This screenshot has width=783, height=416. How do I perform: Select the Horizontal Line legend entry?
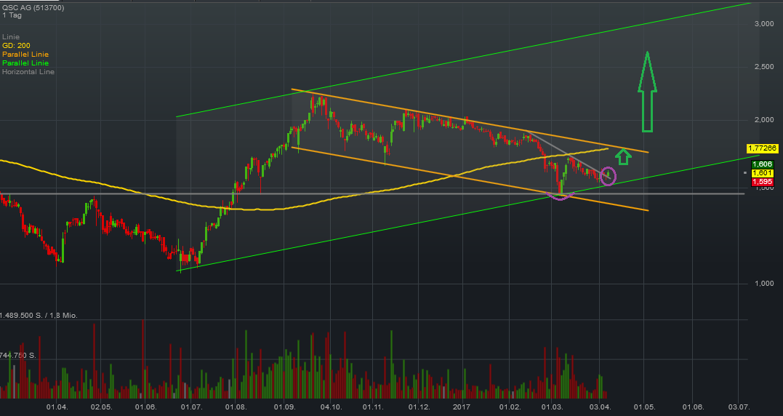[x=28, y=71]
